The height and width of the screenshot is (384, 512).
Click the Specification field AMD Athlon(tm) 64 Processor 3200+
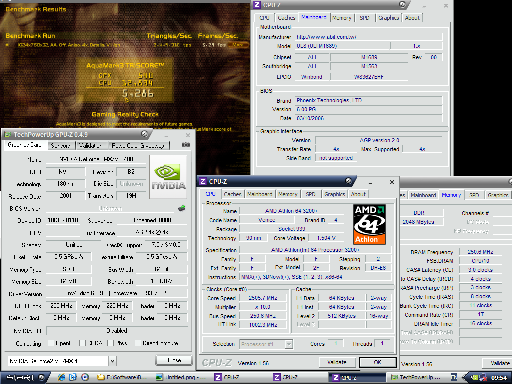point(315,250)
